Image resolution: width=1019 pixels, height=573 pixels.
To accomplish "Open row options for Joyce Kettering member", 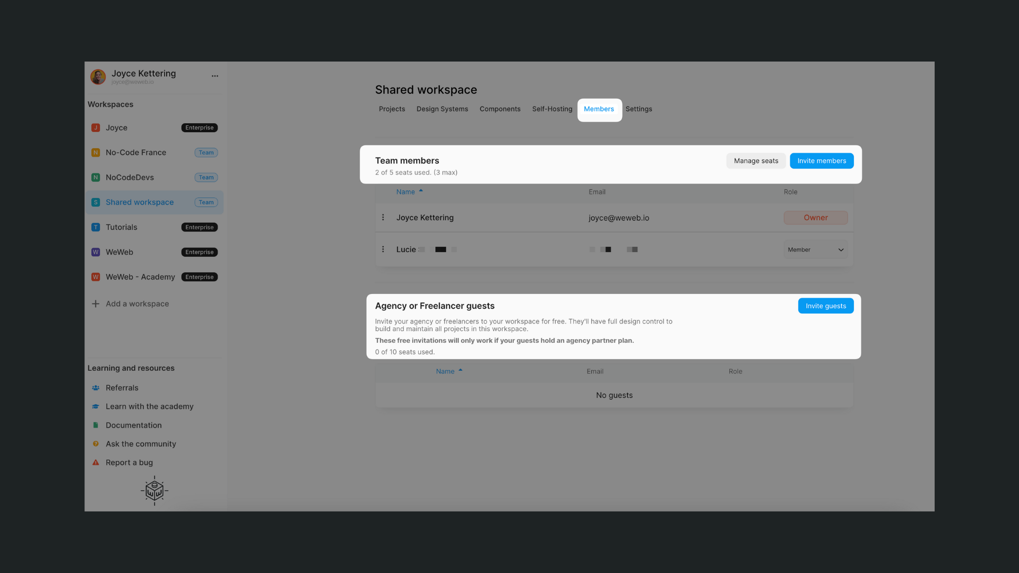I will click(x=383, y=218).
